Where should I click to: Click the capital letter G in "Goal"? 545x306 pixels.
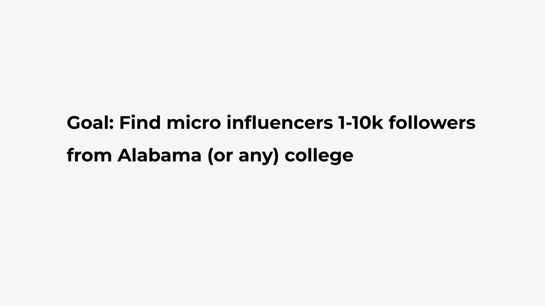click(74, 123)
